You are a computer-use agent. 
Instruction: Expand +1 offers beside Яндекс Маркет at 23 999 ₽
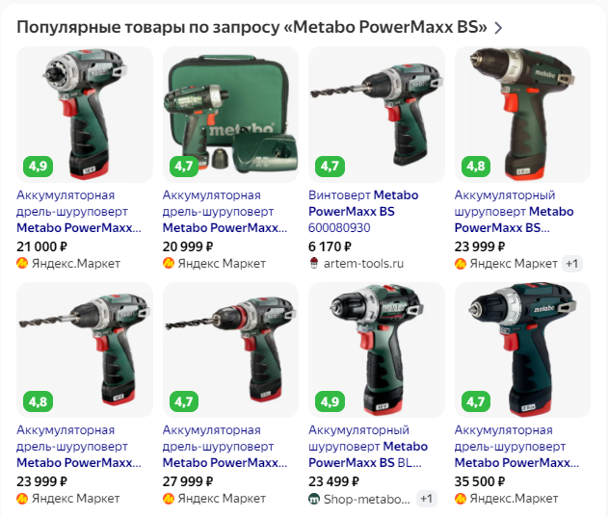coord(572,264)
